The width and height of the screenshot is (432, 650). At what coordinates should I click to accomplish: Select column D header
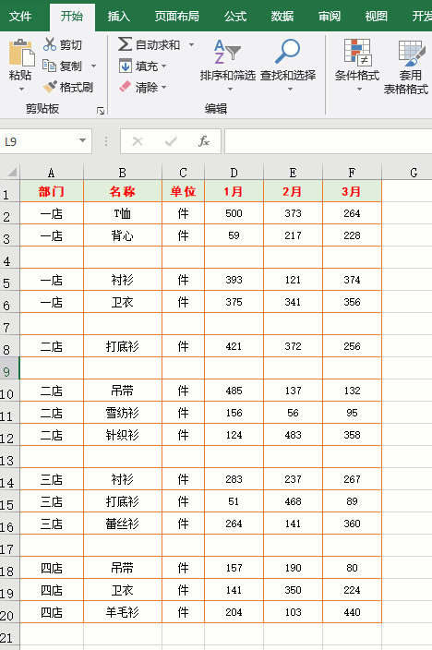coord(234,172)
